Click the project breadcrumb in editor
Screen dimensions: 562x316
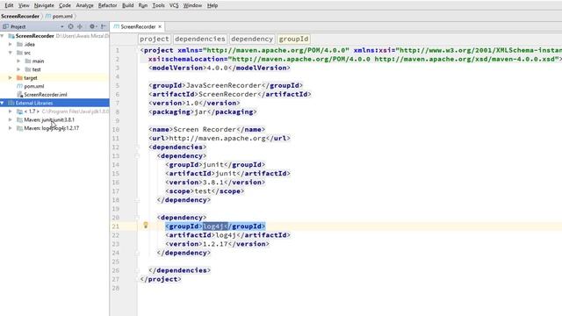pyautogui.click(x=155, y=39)
